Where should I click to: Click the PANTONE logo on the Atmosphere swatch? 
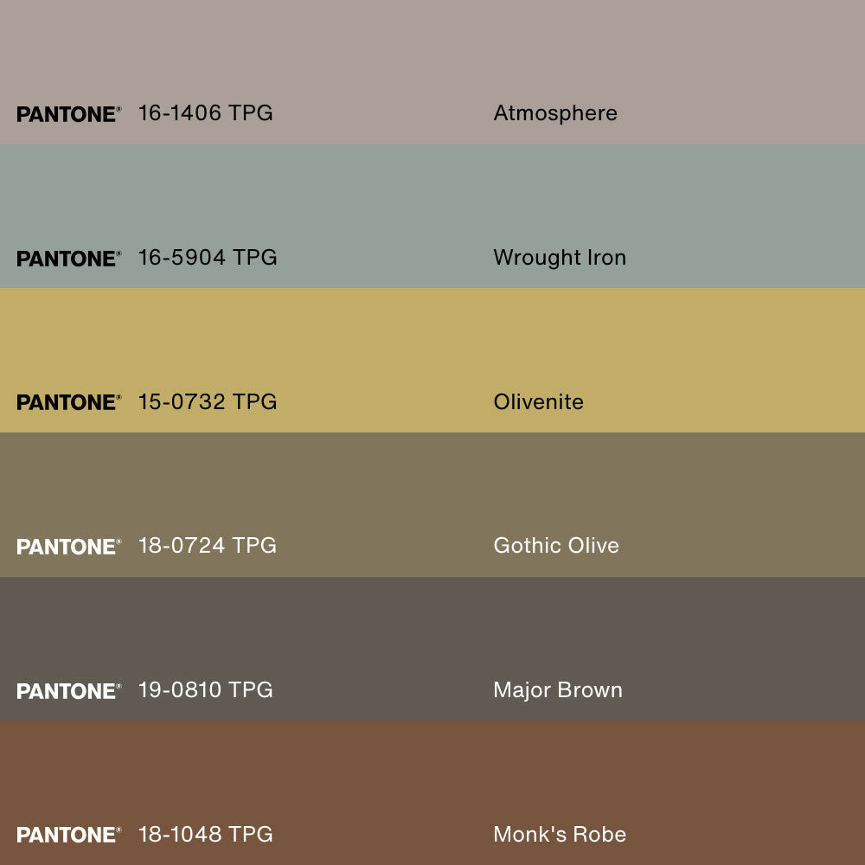tap(68, 114)
